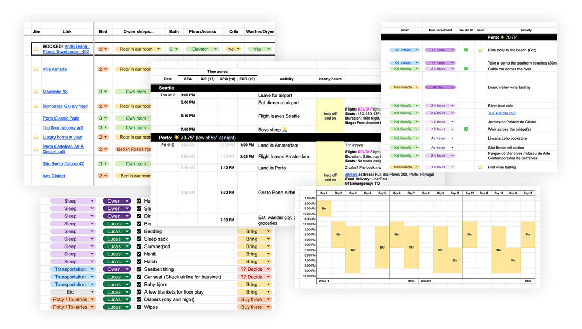Click the Washer/Dryer column header
This screenshot has height=329, width=582.
[260, 32]
